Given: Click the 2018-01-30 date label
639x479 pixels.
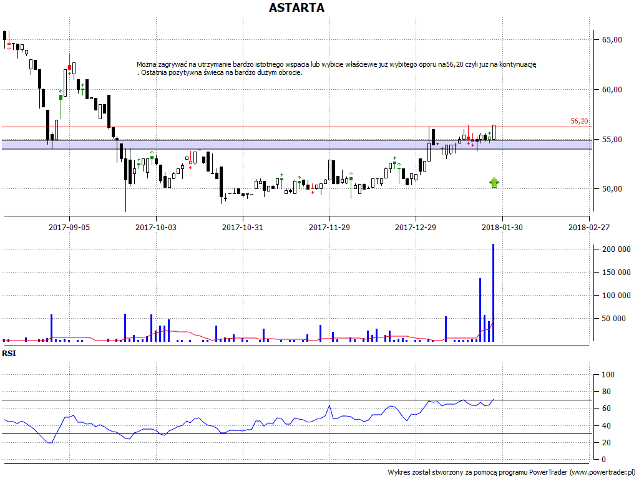Looking at the screenshot, I should (502, 228).
